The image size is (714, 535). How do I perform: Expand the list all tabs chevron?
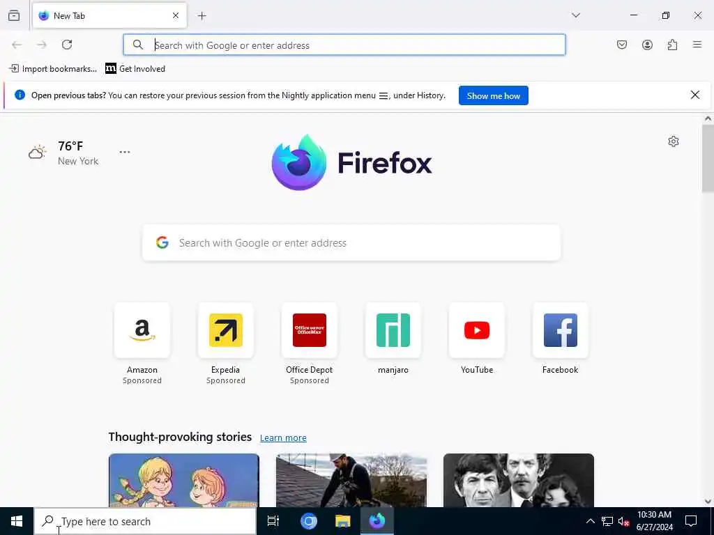(x=576, y=15)
